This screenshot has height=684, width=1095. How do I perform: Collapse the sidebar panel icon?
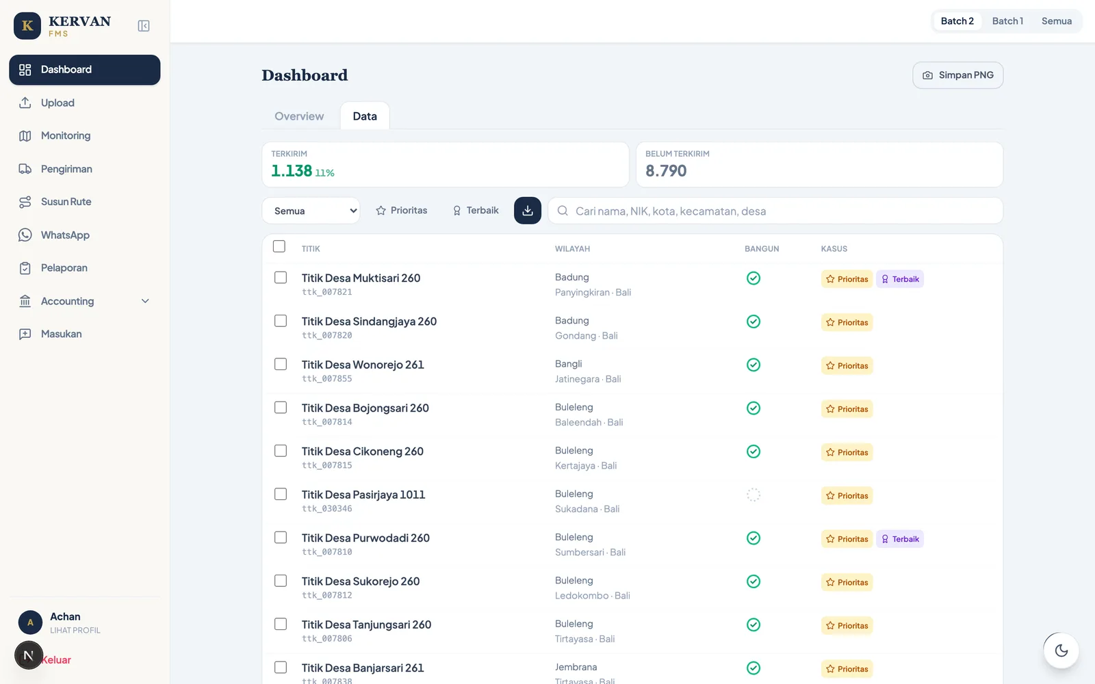coord(144,26)
